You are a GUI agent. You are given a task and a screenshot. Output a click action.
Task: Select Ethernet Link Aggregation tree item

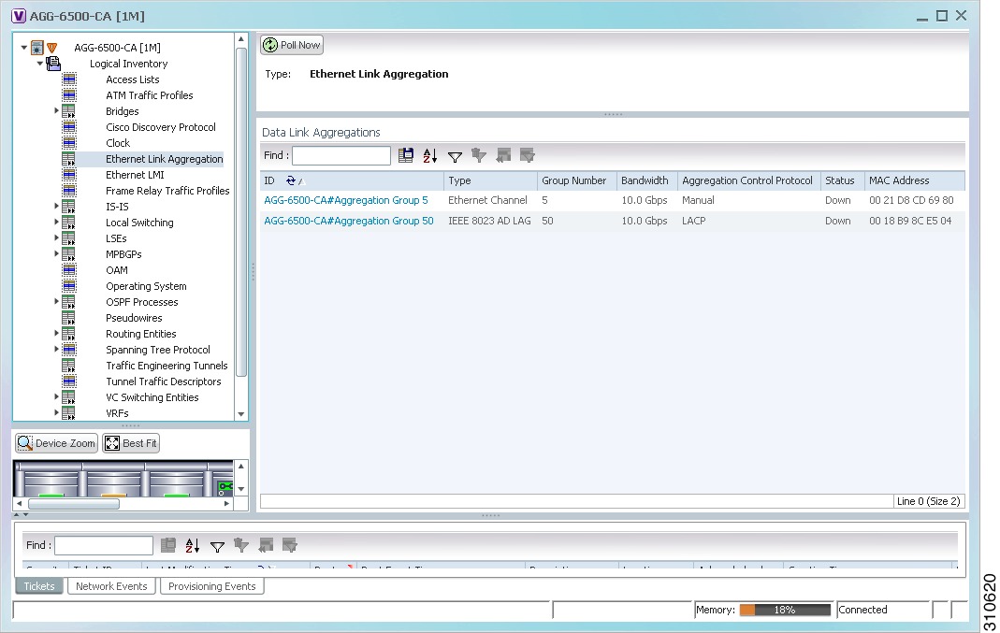[165, 159]
